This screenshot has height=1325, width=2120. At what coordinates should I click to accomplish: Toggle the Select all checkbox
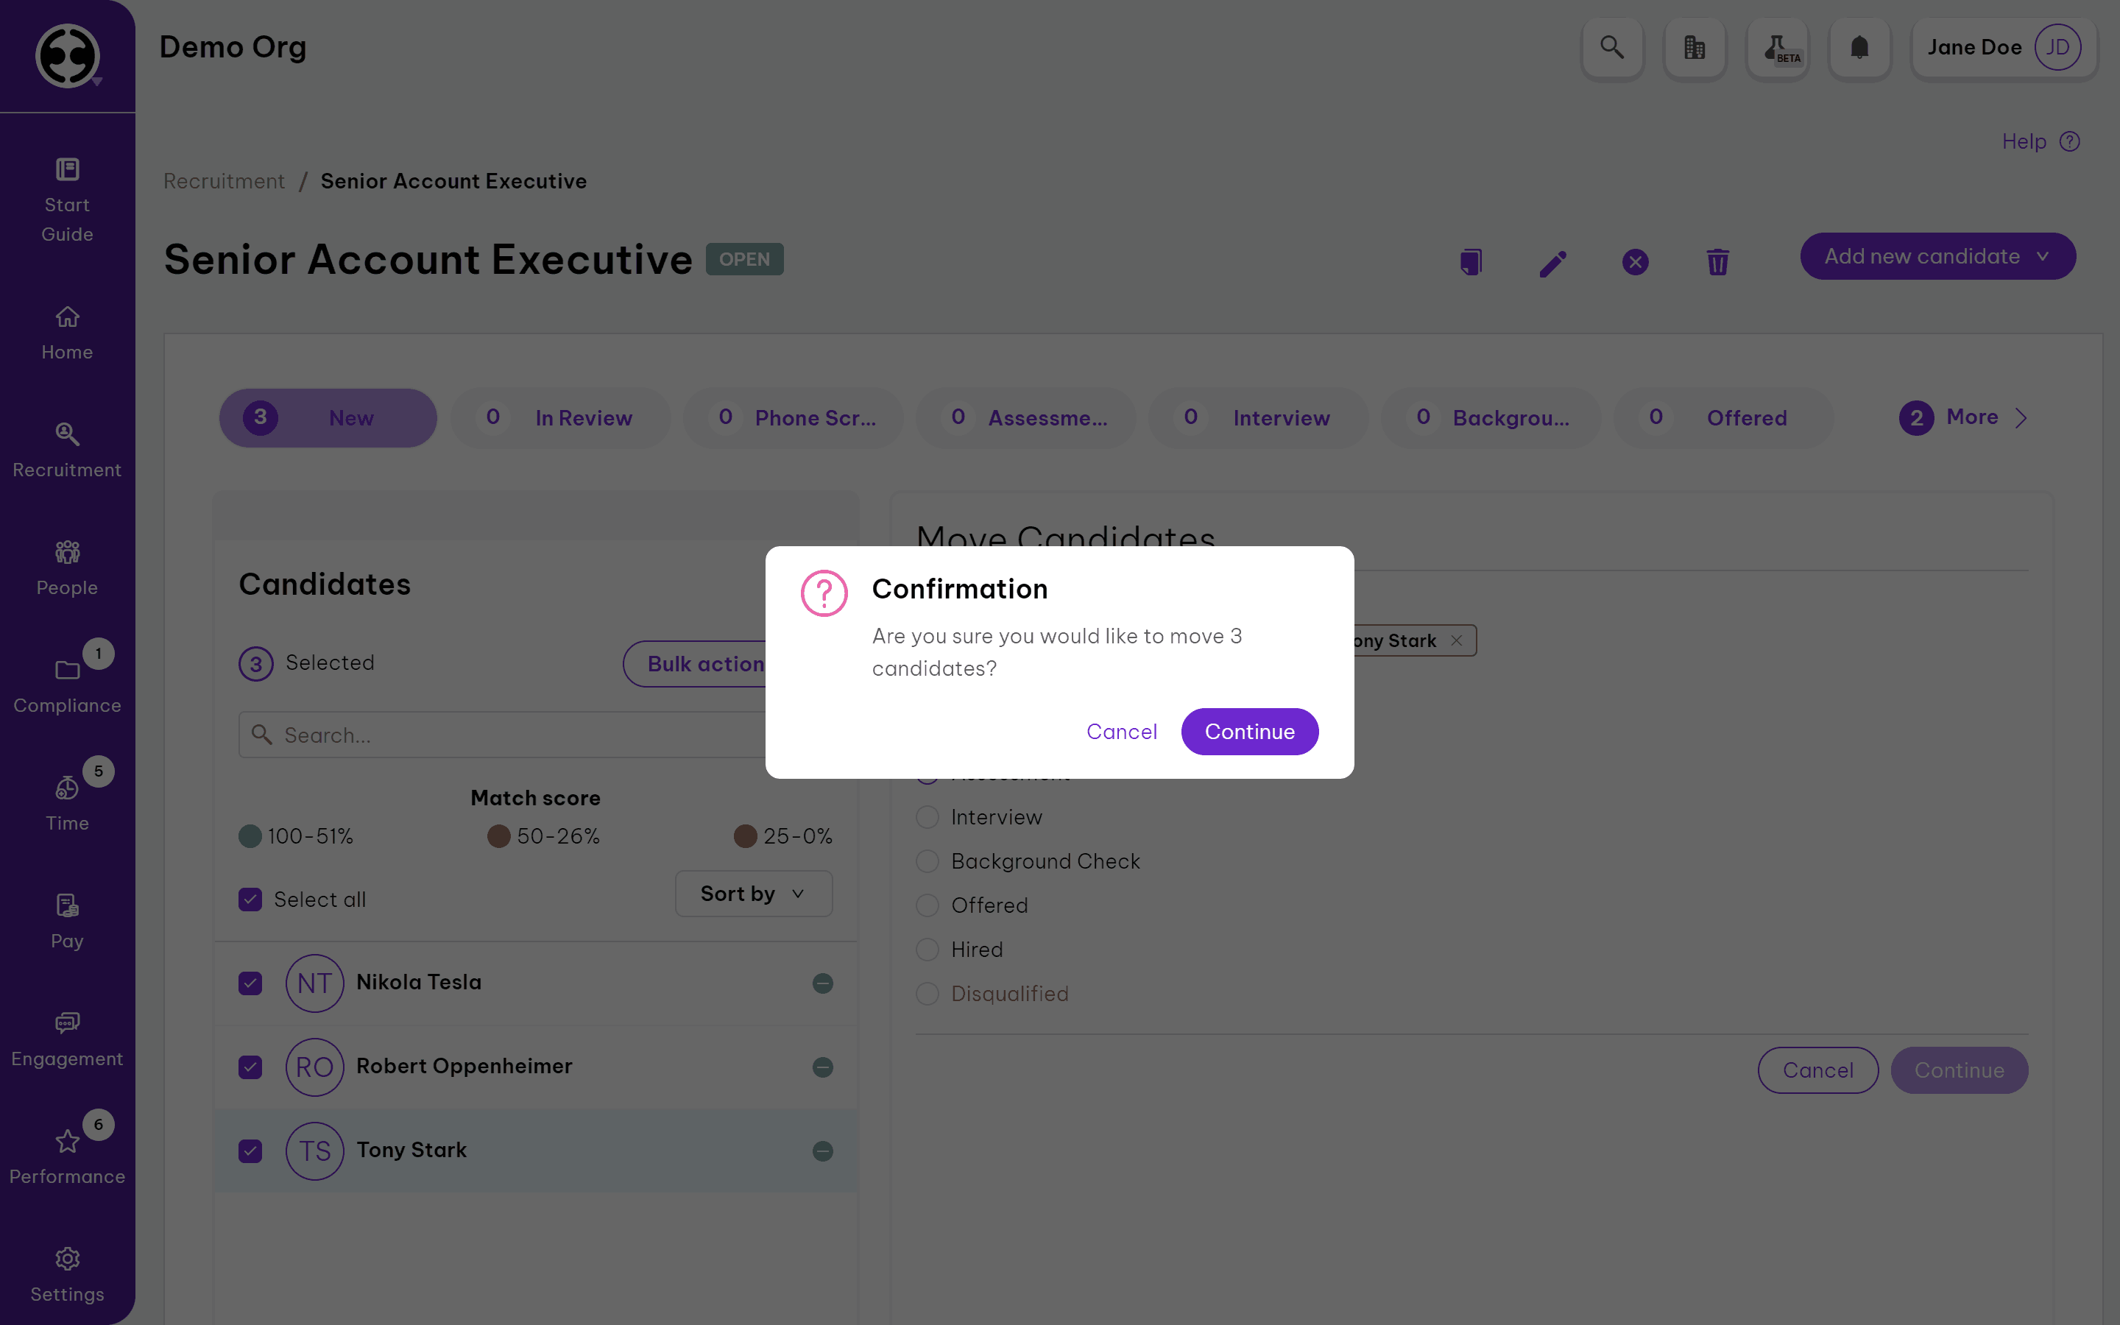coord(250,900)
